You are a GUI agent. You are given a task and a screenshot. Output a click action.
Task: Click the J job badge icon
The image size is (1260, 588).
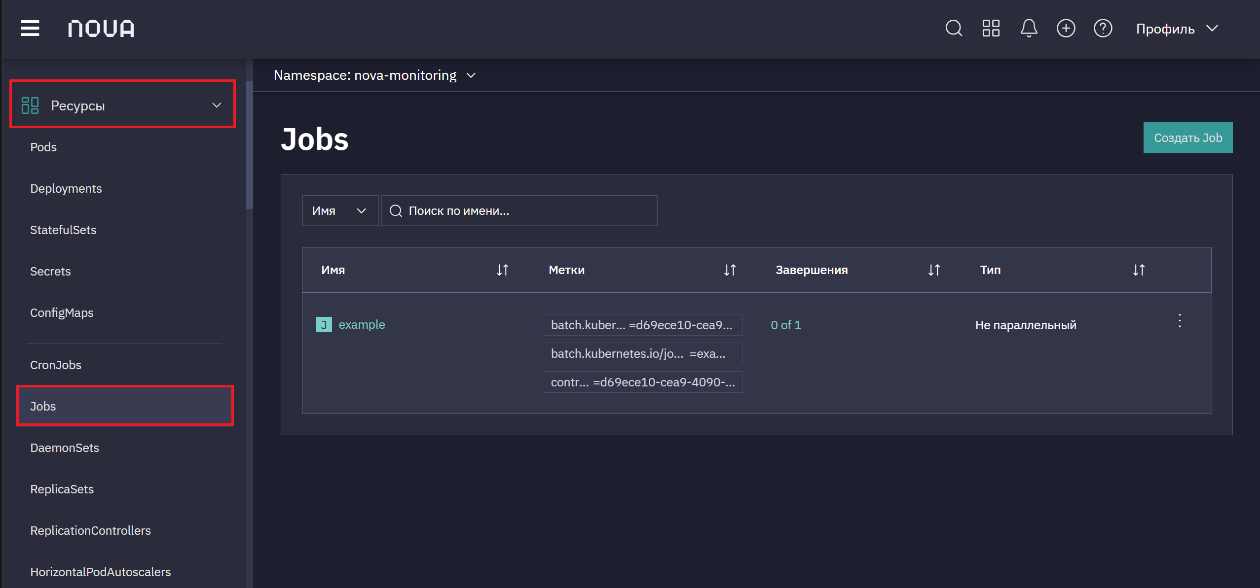pos(324,324)
